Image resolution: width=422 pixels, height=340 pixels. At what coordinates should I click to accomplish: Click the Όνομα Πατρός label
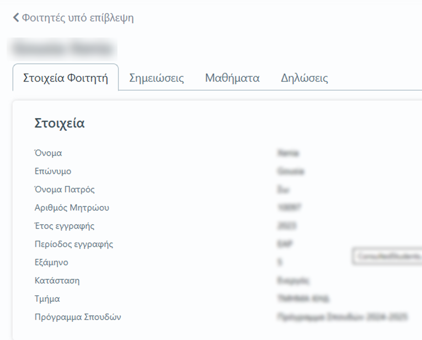pyautogui.click(x=65, y=190)
